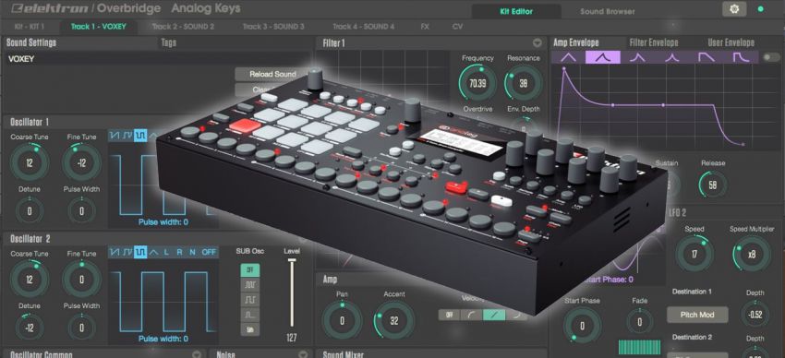Click the VOXEY sound name field
The image size is (785, 358).
(158, 58)
